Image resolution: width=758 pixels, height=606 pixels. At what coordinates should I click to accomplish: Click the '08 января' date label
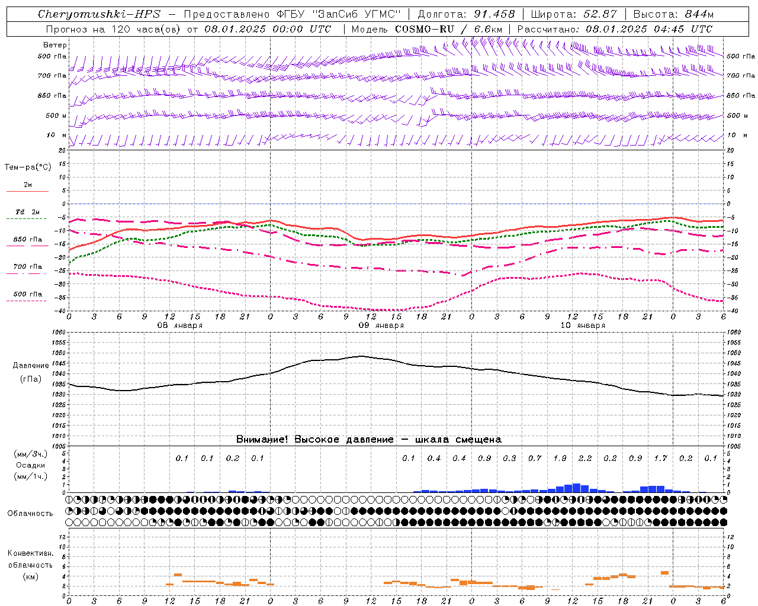179,325
